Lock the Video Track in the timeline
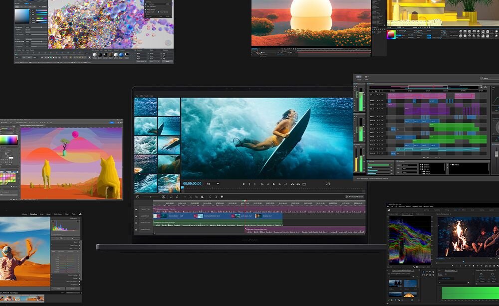This screenshot has width=499, height=306. point(136,216)
